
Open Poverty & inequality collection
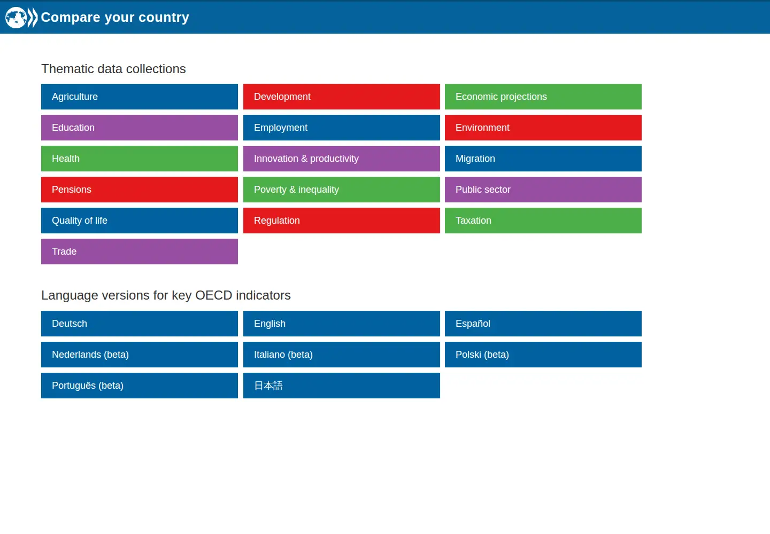click(342, 190)
